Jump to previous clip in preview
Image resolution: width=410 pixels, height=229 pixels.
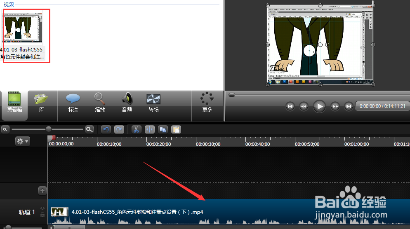click(x=290, y=106)
